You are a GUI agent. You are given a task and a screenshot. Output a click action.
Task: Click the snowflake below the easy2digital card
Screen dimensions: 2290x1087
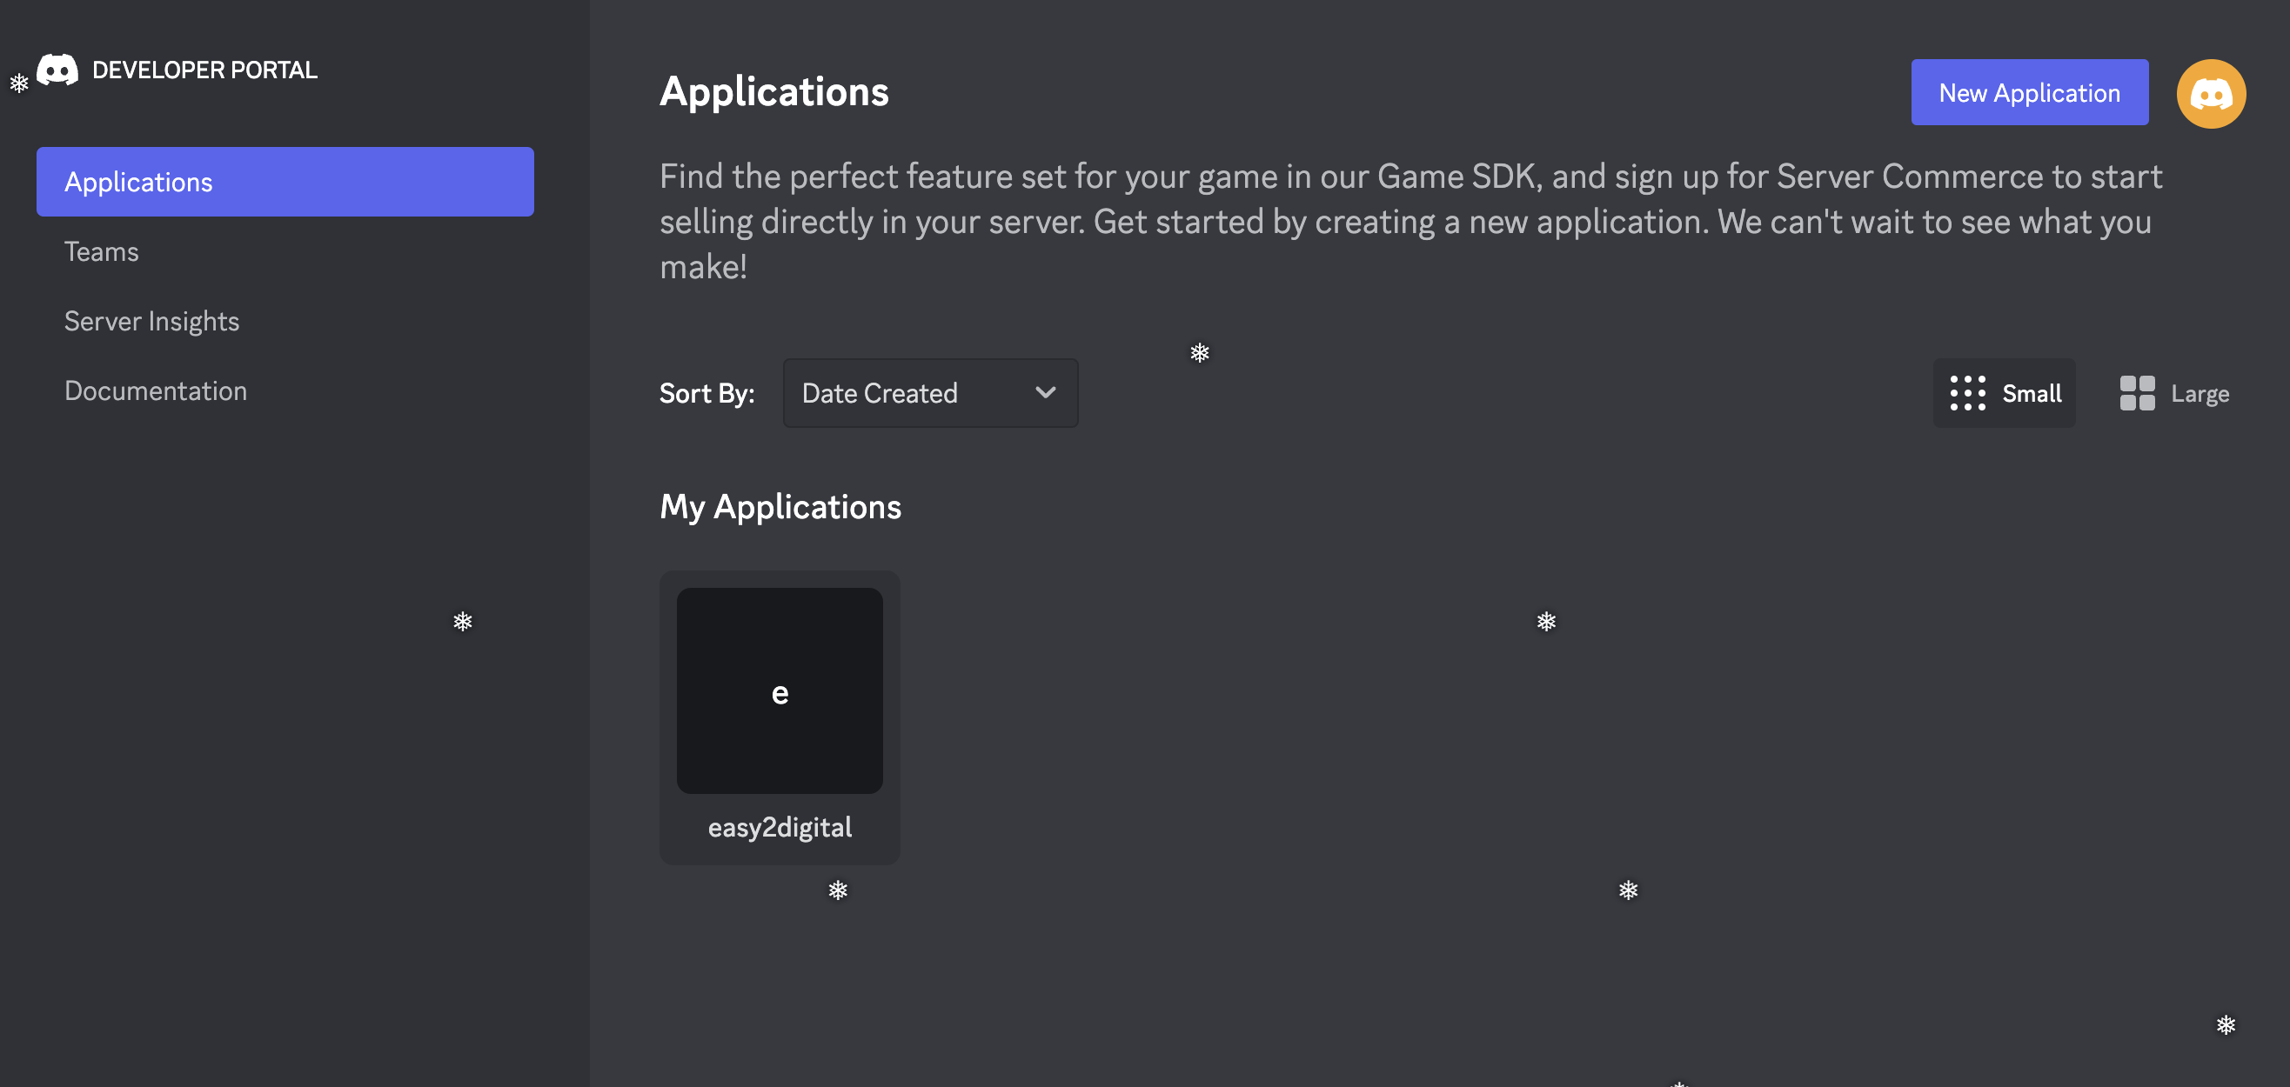[x=837, y=890]
